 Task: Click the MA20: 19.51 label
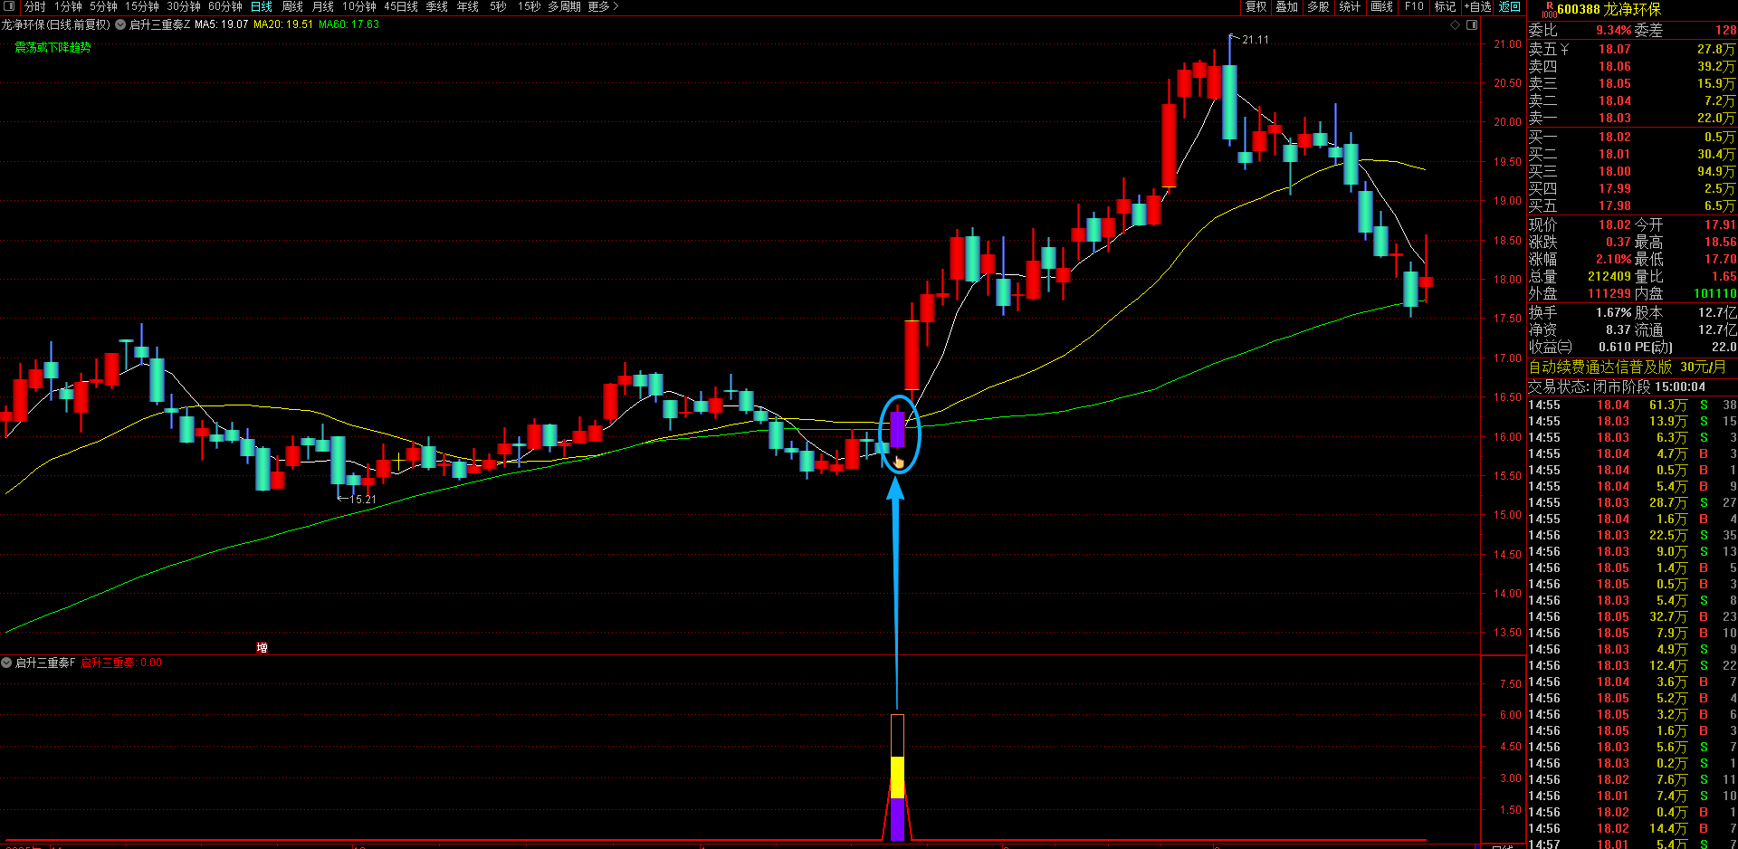[x=282, y=24]
